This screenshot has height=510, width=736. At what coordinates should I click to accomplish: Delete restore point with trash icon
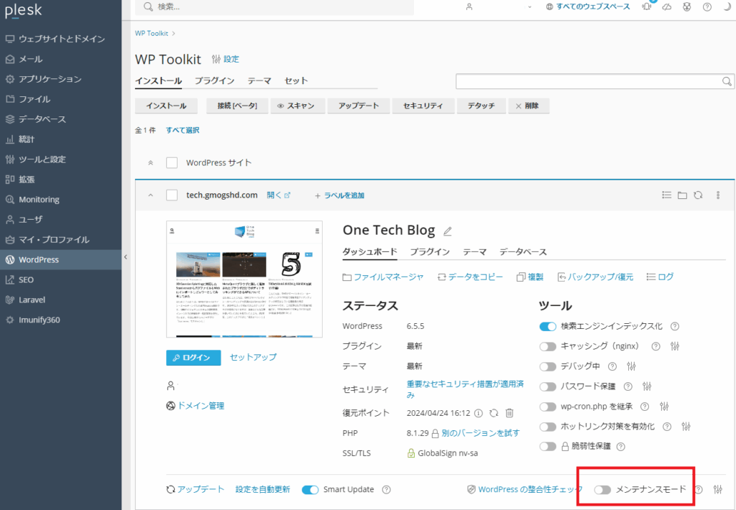click(x=510, y=413)
